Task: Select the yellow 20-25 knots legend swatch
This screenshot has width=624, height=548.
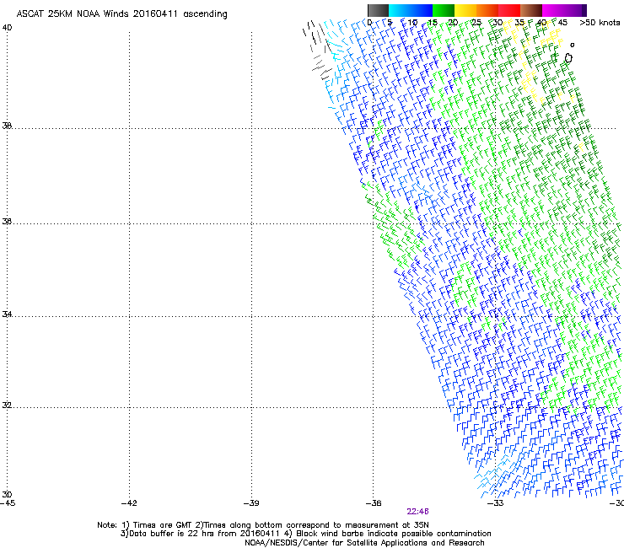Action: point(465,10)
